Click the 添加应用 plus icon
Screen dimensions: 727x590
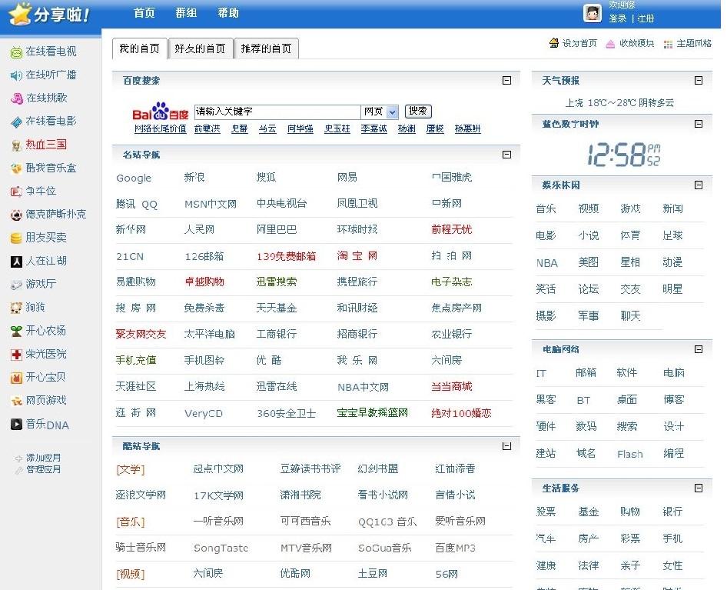click(18, 458)
